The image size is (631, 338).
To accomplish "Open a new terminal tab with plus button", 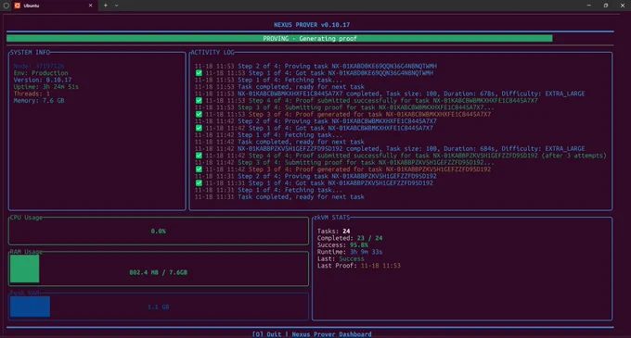I will (106, 6).
